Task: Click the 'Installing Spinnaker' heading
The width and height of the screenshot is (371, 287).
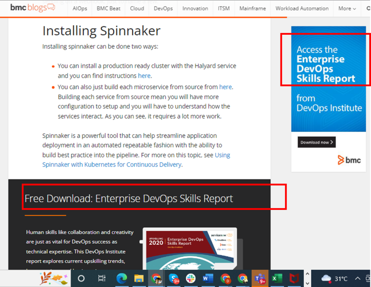Action: point(101,31)
